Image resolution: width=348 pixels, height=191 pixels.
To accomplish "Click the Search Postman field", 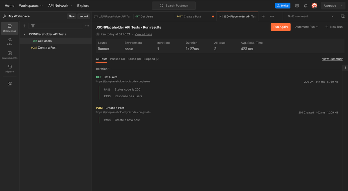I will coord(174,6).
